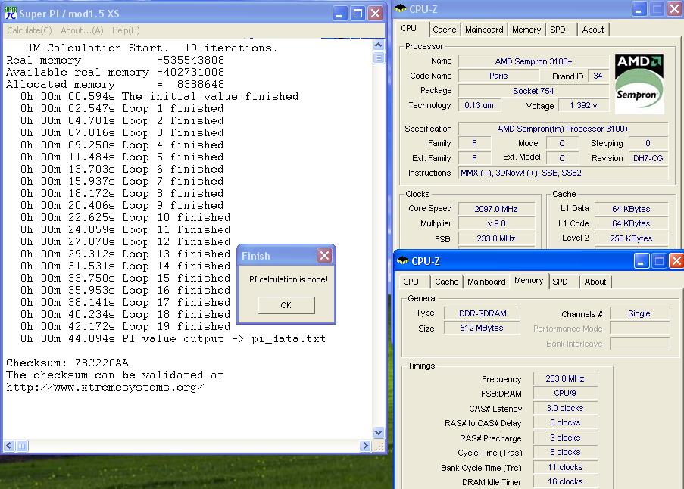This screenshot has width=684, height=489.
Task: Click the Super PI scroll down arrow
Action: (x=378, y=432)
